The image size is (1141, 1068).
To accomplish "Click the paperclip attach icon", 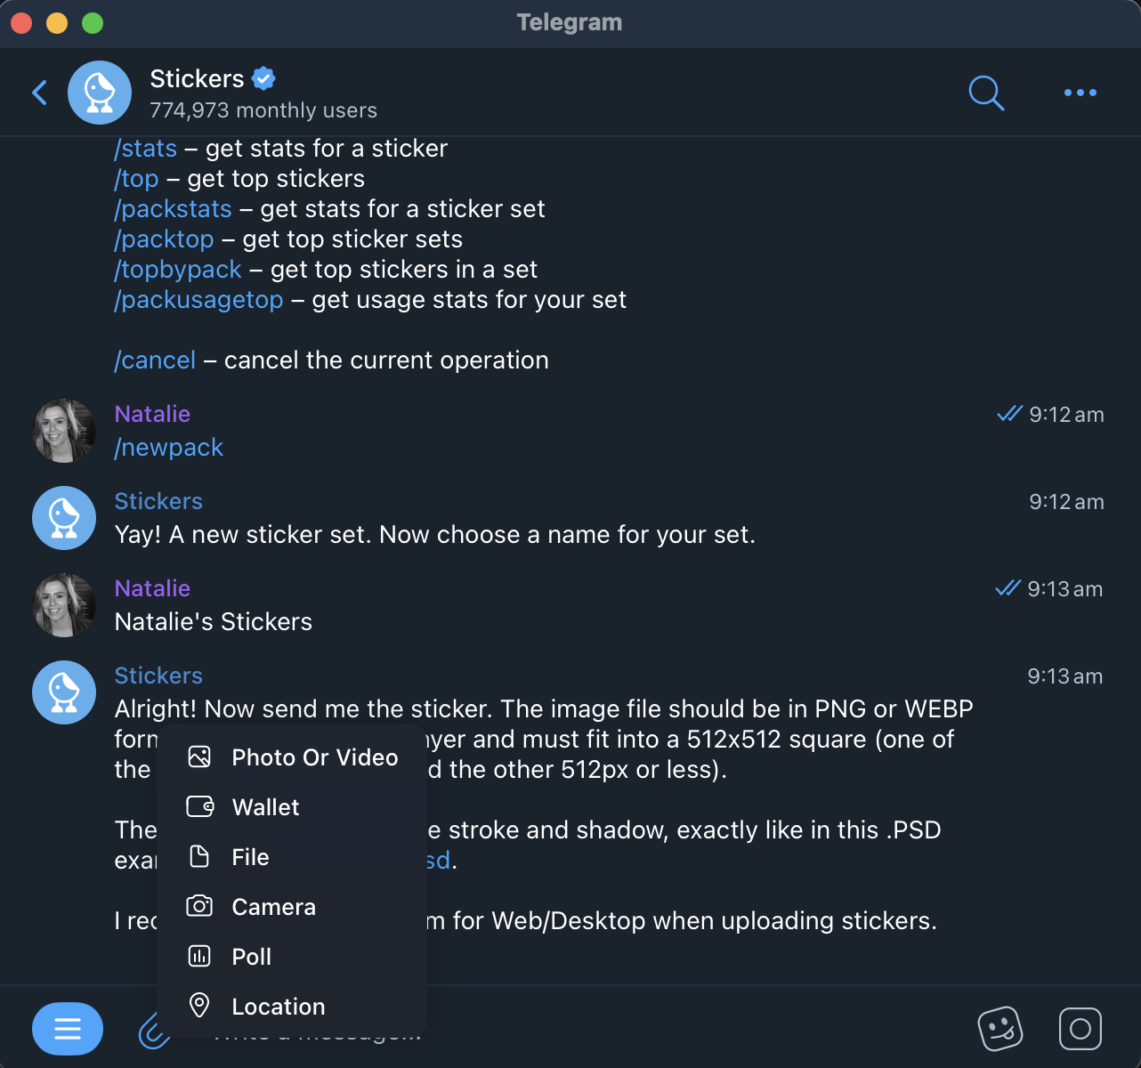I will pyautogui.click(x=153, y=1031).
